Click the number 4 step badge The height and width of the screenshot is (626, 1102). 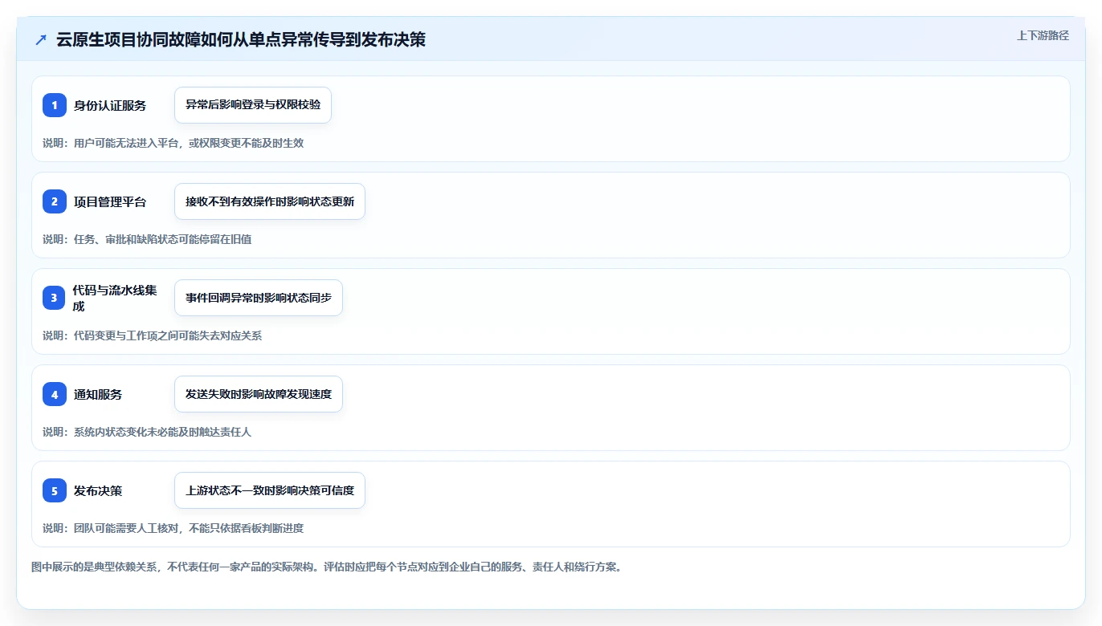pos(55,394)
